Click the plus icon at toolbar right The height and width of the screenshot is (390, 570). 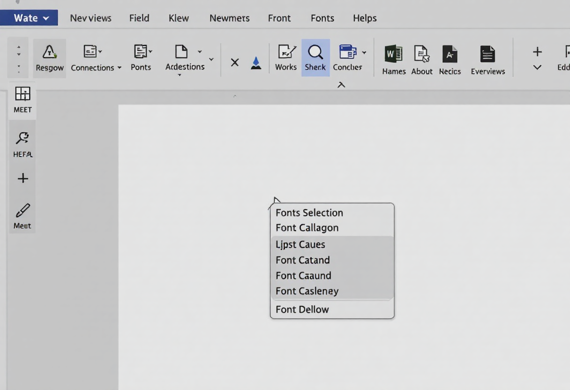(x=538, y=52)
